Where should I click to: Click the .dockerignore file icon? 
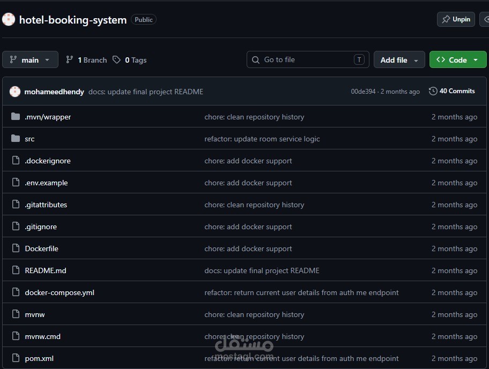16,160
